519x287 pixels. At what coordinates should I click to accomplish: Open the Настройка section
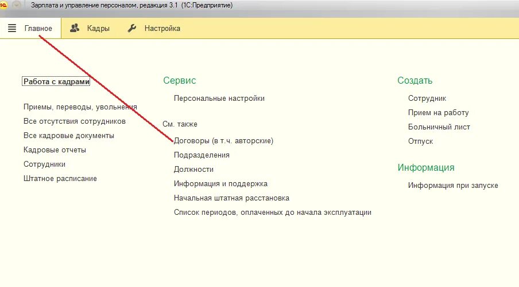[162, 29]
